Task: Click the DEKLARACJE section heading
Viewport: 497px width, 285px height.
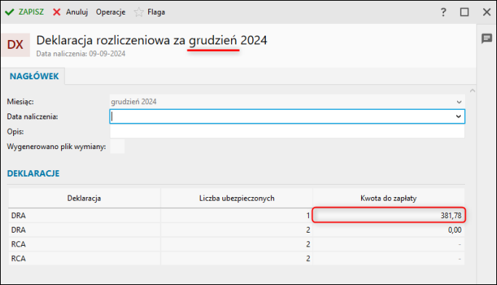Action: coord(33,174)
